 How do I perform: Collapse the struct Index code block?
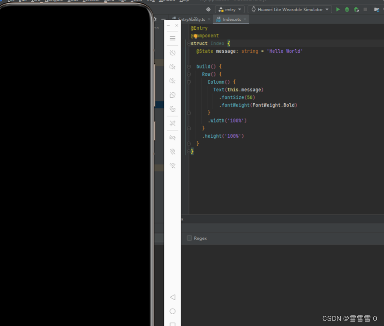189,44
